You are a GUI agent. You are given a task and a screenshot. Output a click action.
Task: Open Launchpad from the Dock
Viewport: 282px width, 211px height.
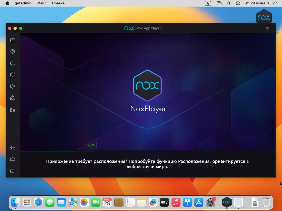(x=27, y=202)
